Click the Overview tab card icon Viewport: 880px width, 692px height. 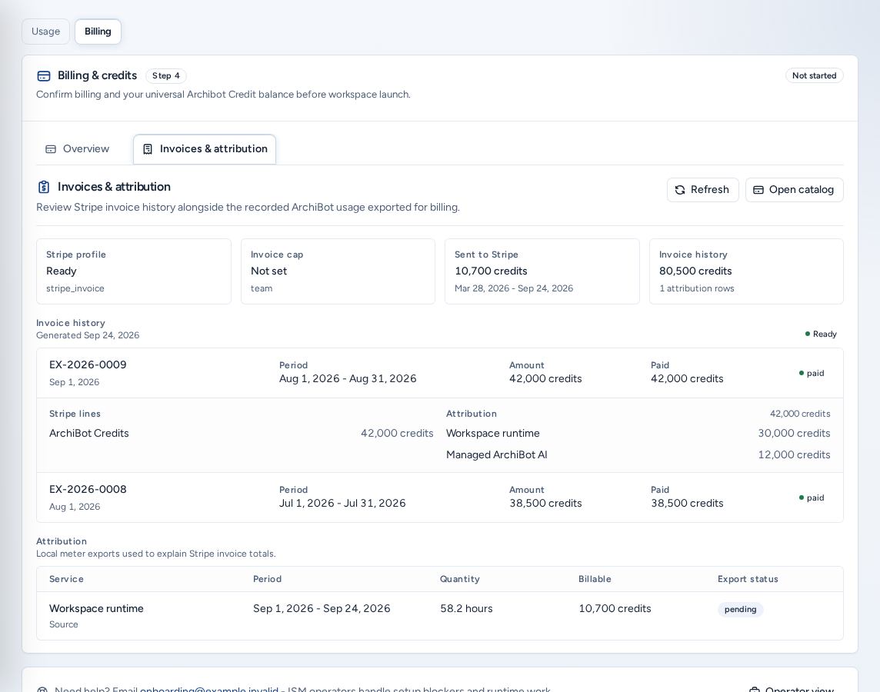51,149
